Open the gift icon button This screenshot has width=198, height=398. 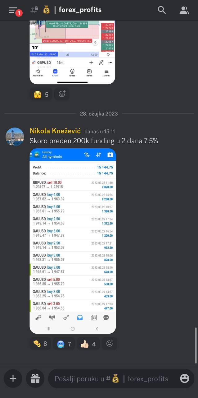(35, 378)
